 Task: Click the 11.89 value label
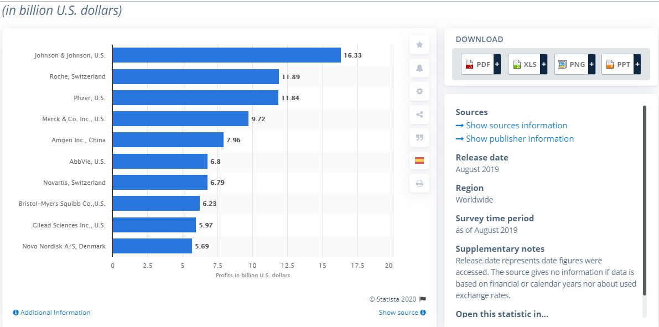coord(291,76)
